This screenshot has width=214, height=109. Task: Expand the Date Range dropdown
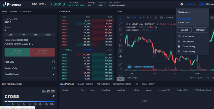pos(133,78)
